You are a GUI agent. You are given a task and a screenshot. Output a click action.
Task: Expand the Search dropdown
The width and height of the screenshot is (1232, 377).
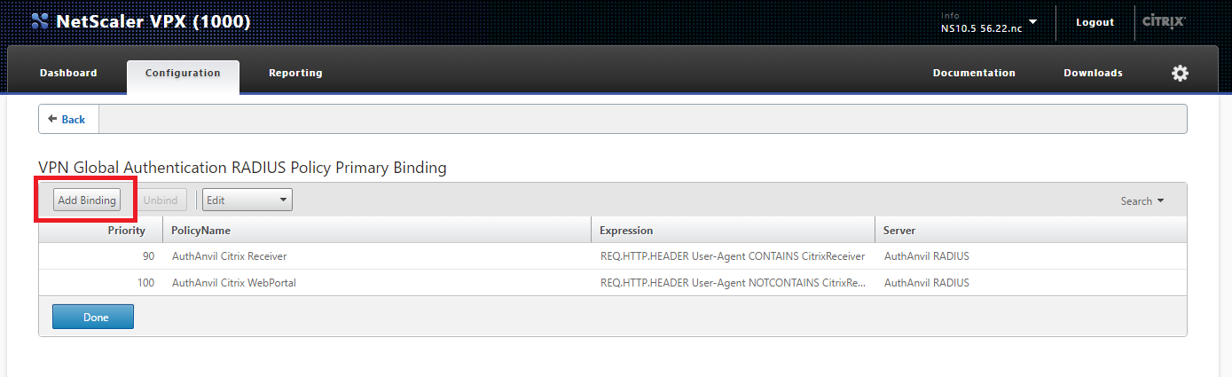pos(1142,201)
